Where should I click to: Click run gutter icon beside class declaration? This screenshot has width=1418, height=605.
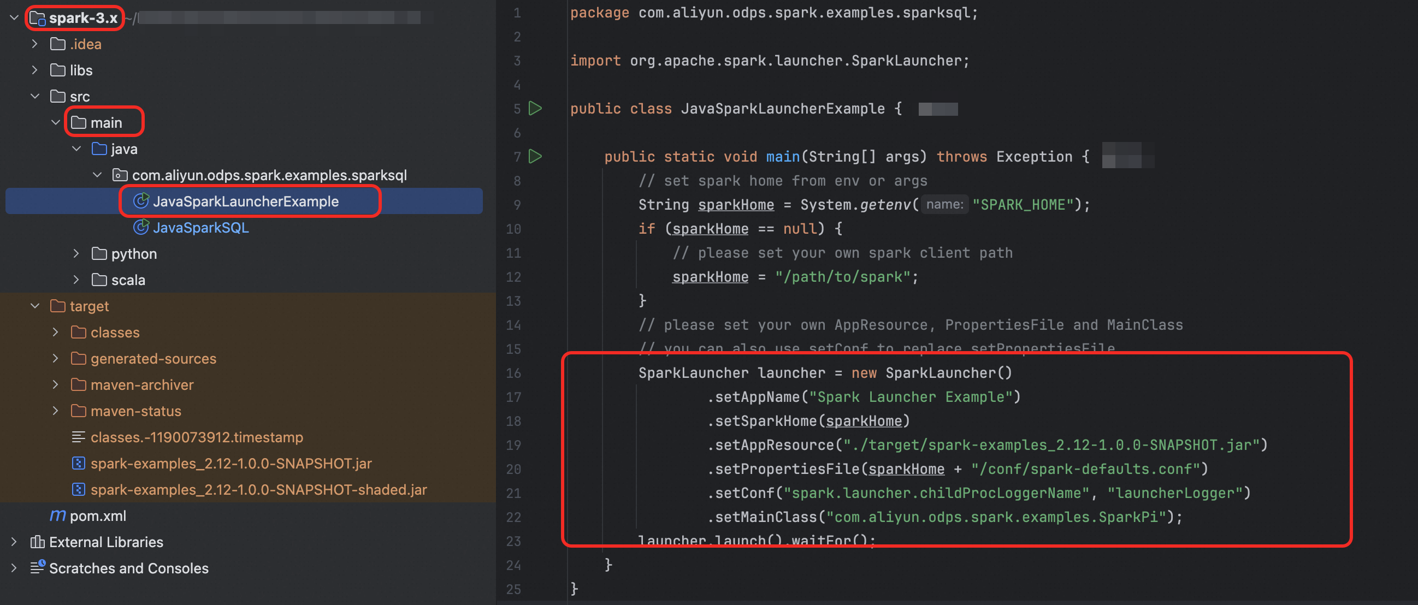(x=535, y=109)
